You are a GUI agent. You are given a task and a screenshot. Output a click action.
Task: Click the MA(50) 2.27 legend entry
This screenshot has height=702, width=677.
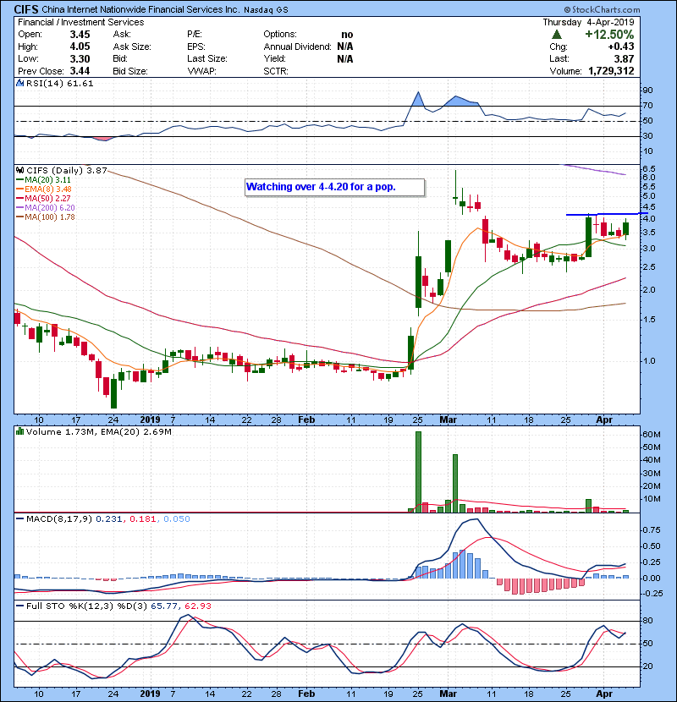tap(44, 198)
